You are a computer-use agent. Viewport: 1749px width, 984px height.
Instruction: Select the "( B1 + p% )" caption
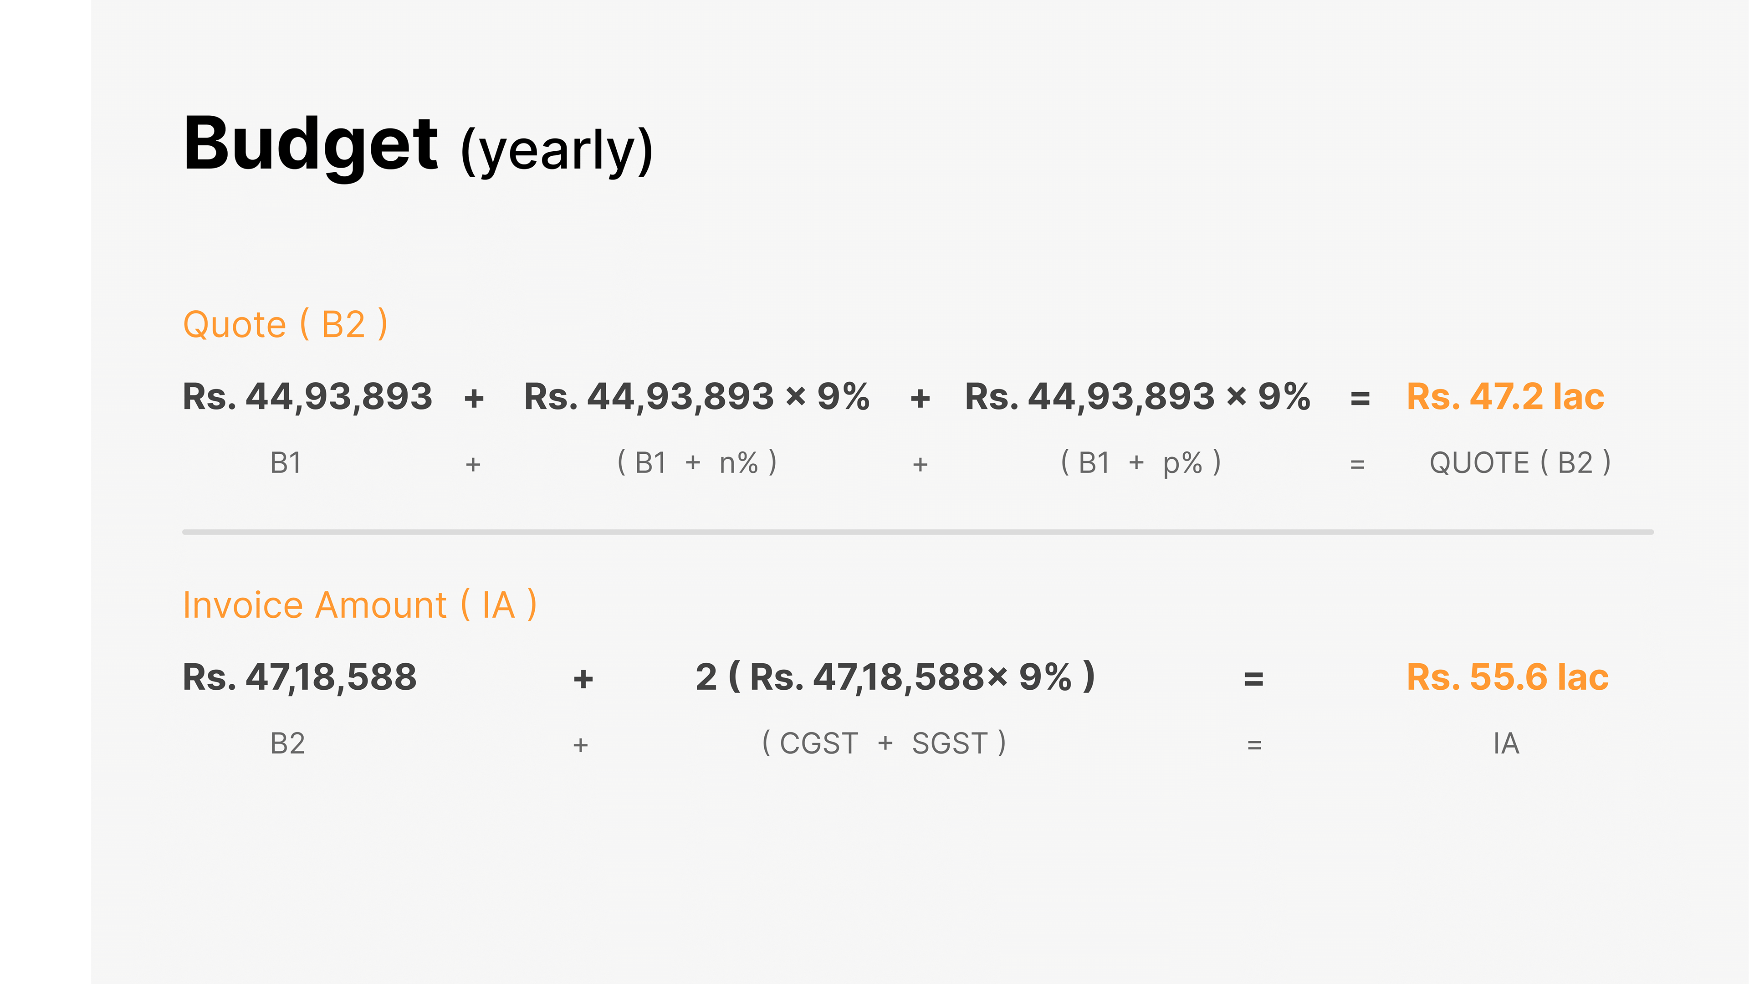tap(1140, 463)
